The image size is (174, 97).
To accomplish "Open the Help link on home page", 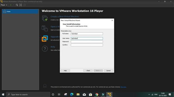I will click(53, 47).
